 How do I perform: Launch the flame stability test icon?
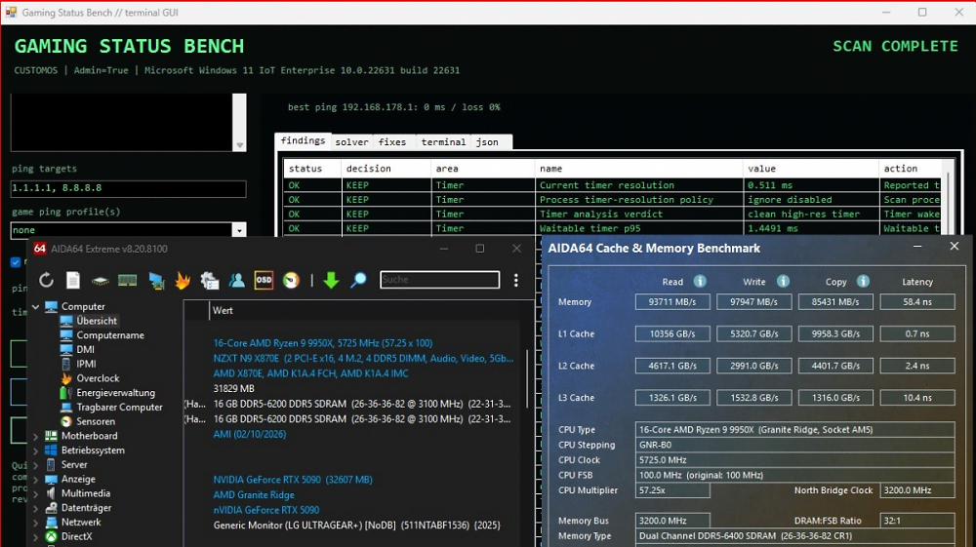pyautogui.click(x=183, y=281)
